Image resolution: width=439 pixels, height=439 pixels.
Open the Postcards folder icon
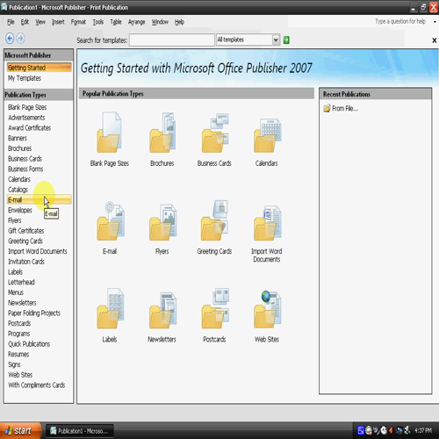coord(215,308)
